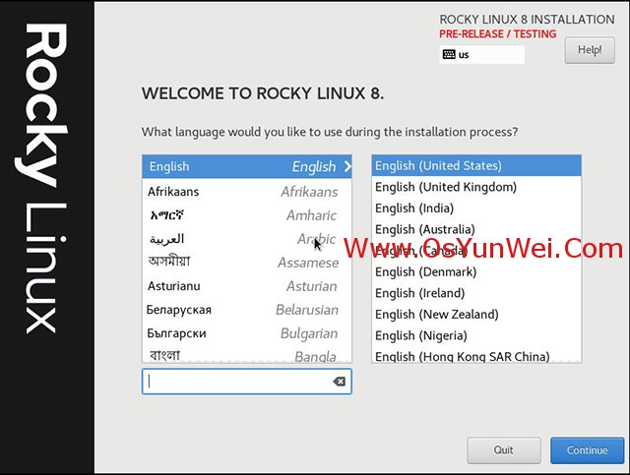Choose English (United States) locale
The height and width of the screenshot is (475, 630).
point(476,165)
